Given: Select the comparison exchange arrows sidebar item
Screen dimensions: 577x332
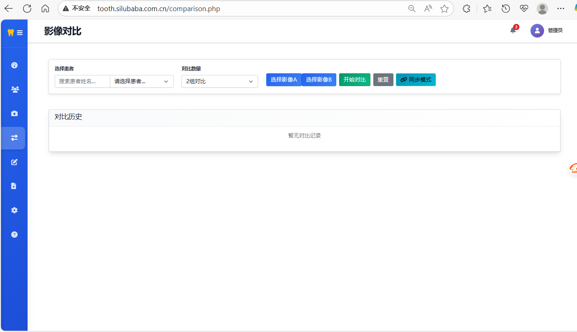Looking at the screenshot, I should tap(14, 138).
